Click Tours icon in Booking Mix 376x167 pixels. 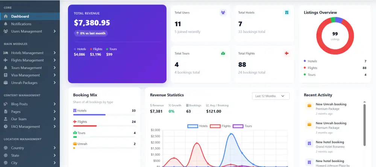click(x=75, y=133)
